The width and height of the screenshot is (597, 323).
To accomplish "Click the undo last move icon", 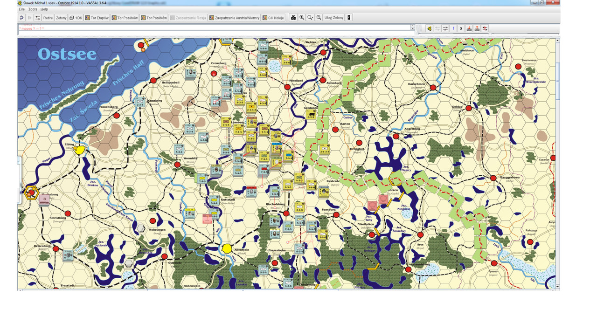I will click(x=21, y=18).
